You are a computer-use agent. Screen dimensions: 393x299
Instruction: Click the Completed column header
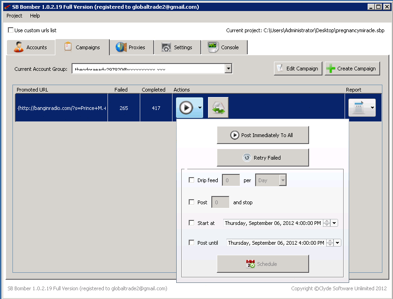click(x=154, y=90)
